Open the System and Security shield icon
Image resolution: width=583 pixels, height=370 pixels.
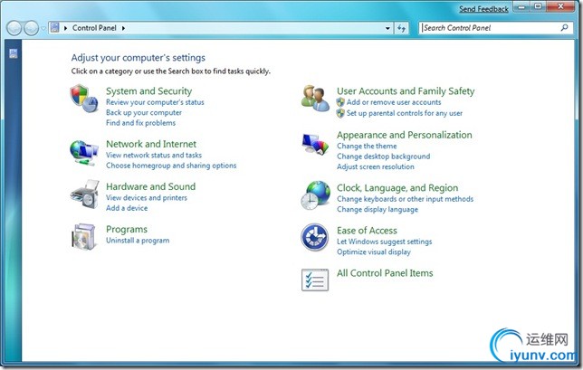pos(84,99)
